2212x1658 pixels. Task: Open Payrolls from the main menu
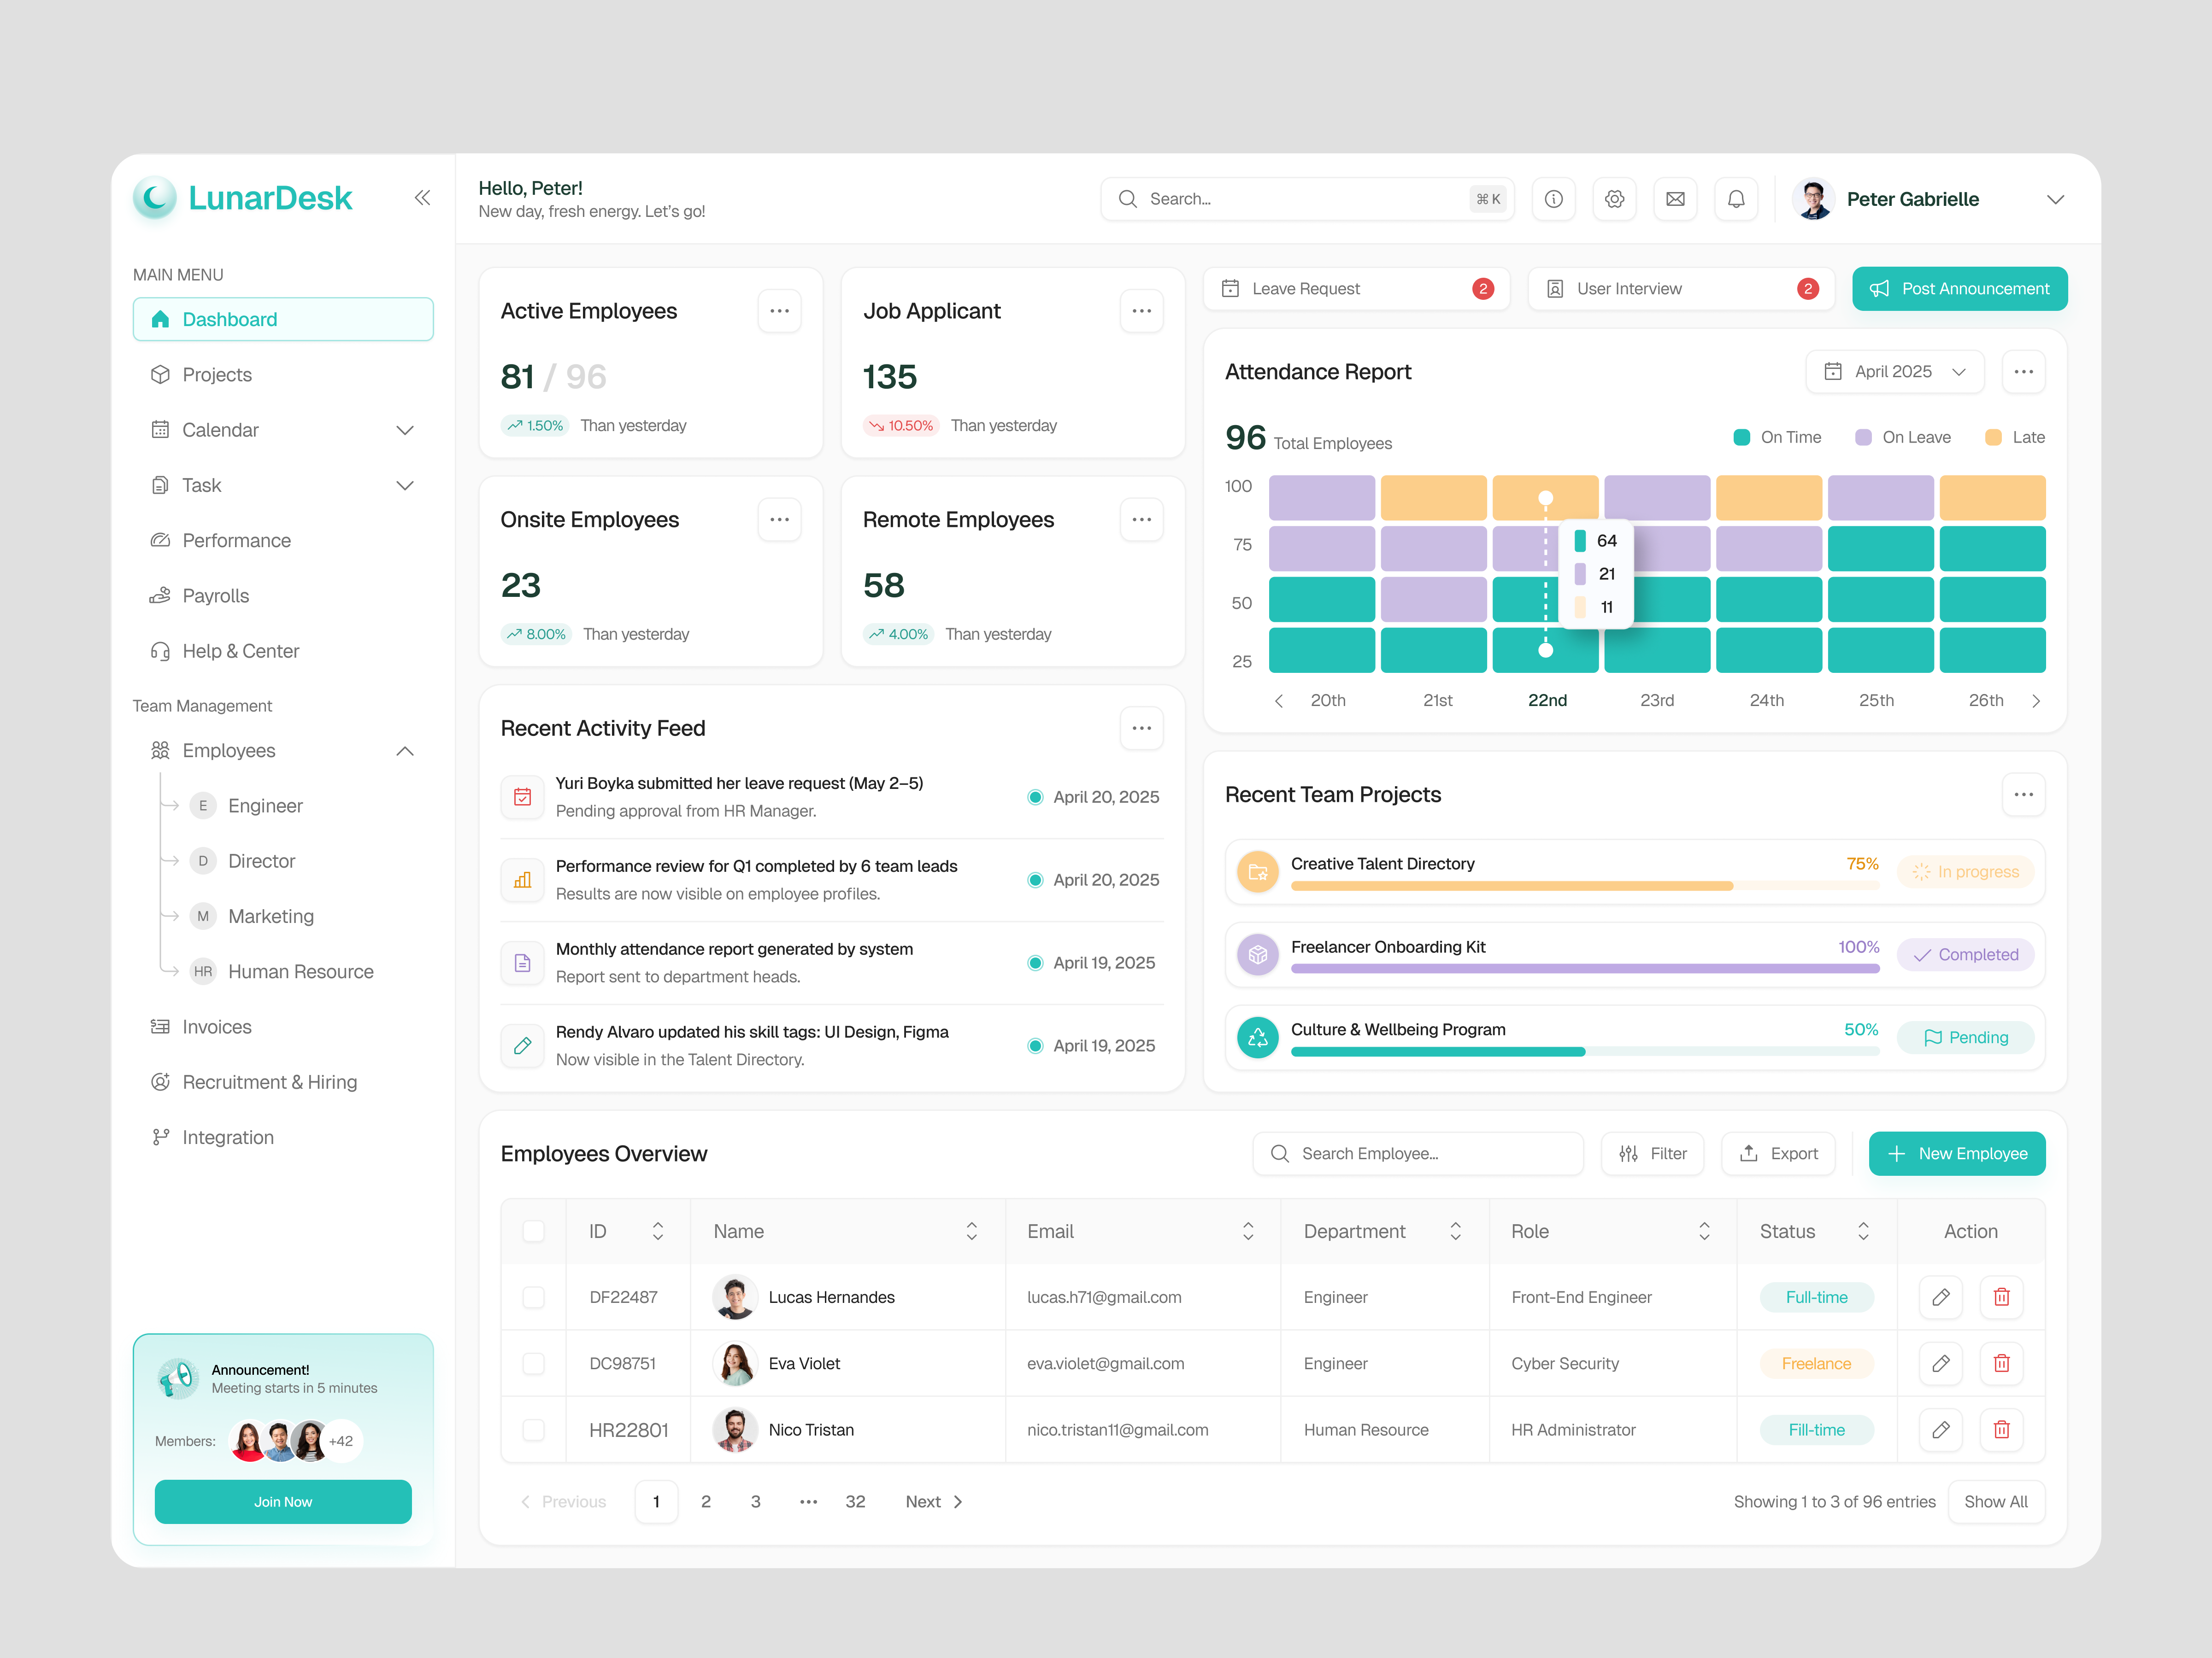[x=215, y=595]
